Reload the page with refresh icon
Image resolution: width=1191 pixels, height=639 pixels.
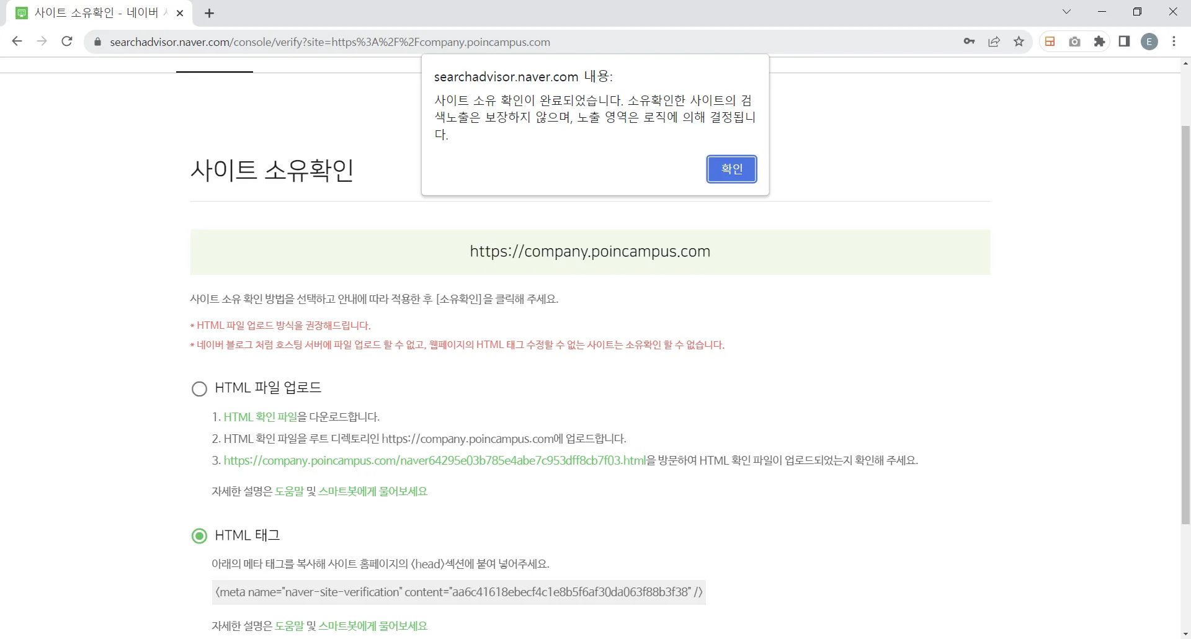pos(67,42)
